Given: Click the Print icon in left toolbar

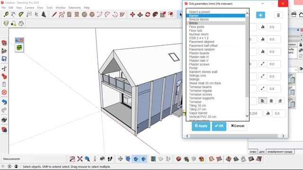Looking at the screenshot, I should (4, 119).
